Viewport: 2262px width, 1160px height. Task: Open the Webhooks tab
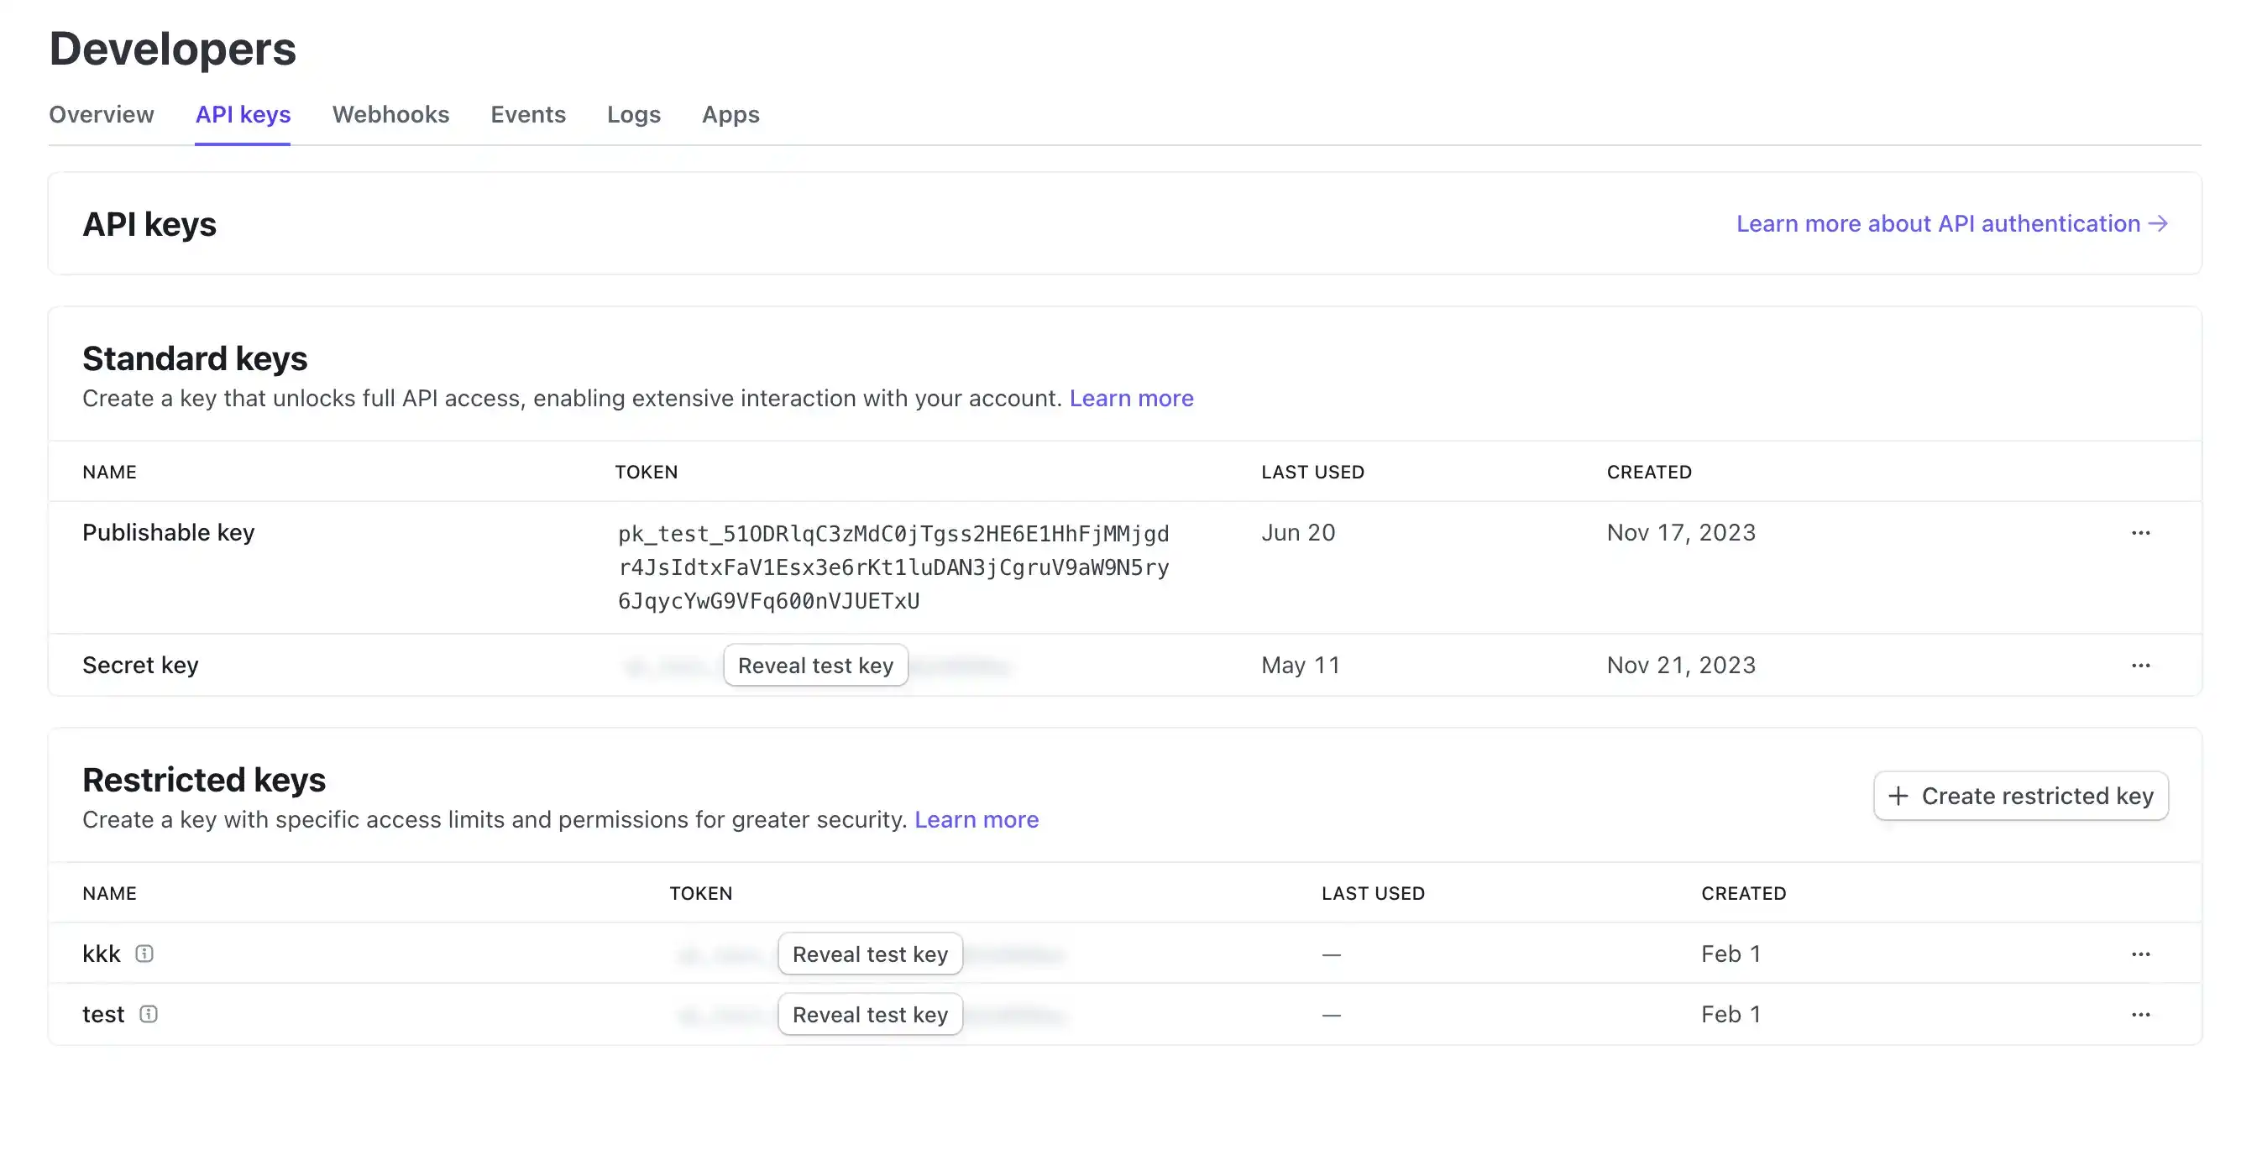(x=390, y=115)
